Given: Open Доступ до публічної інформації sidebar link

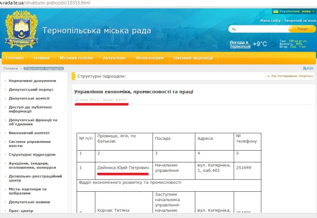Looking at the screenshot, I should [30, 109].
